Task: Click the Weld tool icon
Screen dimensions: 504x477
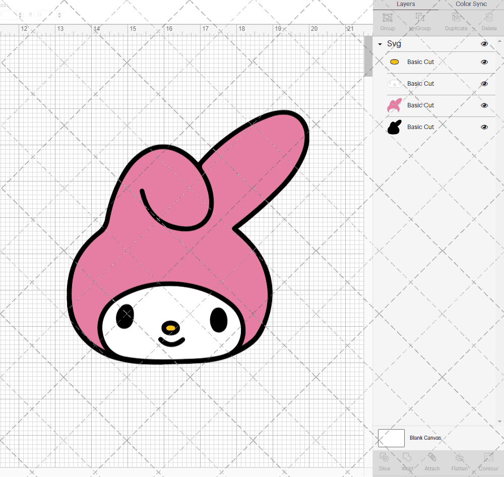Action: point(407,457)
